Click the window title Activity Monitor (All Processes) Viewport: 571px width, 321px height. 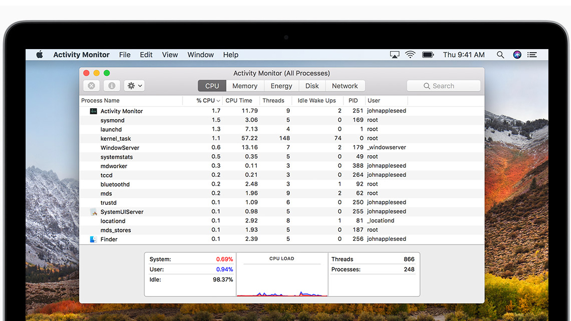282,73
